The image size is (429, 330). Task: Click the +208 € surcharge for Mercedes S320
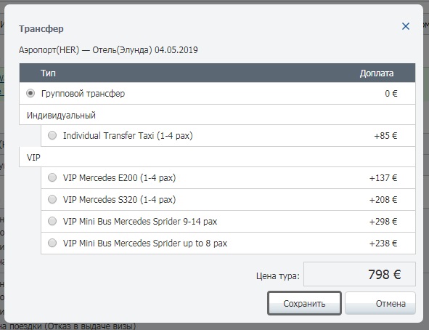click(x=383, y=200)
